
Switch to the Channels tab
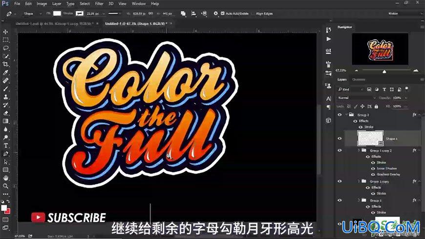pos(359,80)
